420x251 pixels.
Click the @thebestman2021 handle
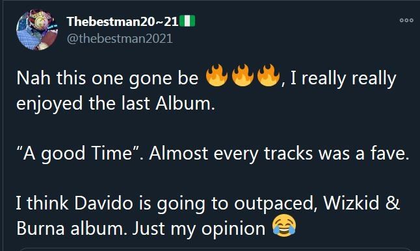[x=120, y=39]
